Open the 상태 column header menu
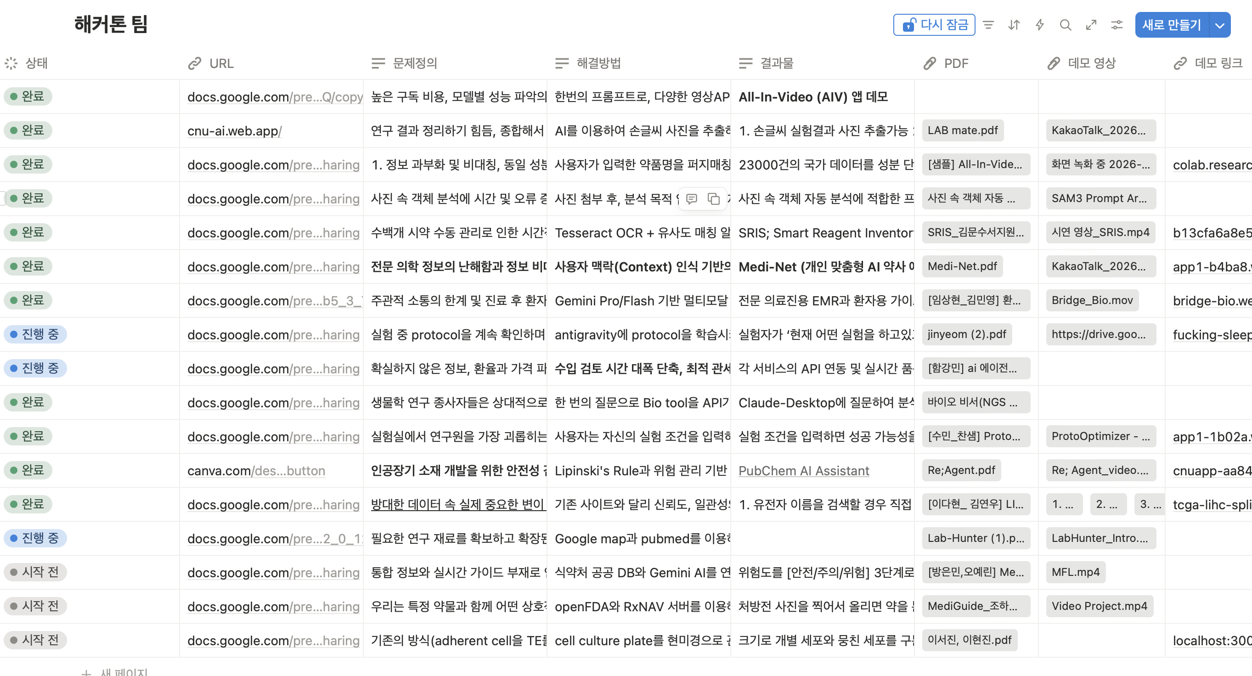The width and height of the screenshot is (1252, 676). 36,63
